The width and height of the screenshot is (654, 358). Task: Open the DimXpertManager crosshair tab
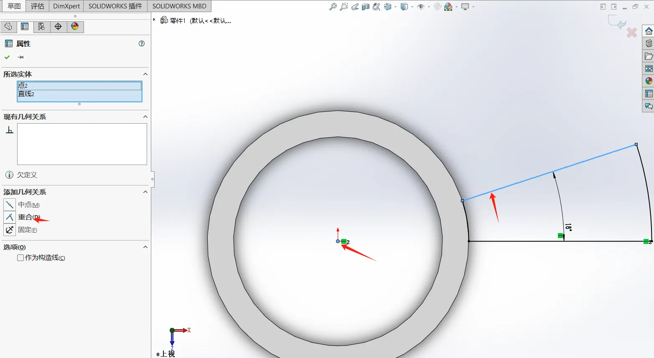pos(58,27)
